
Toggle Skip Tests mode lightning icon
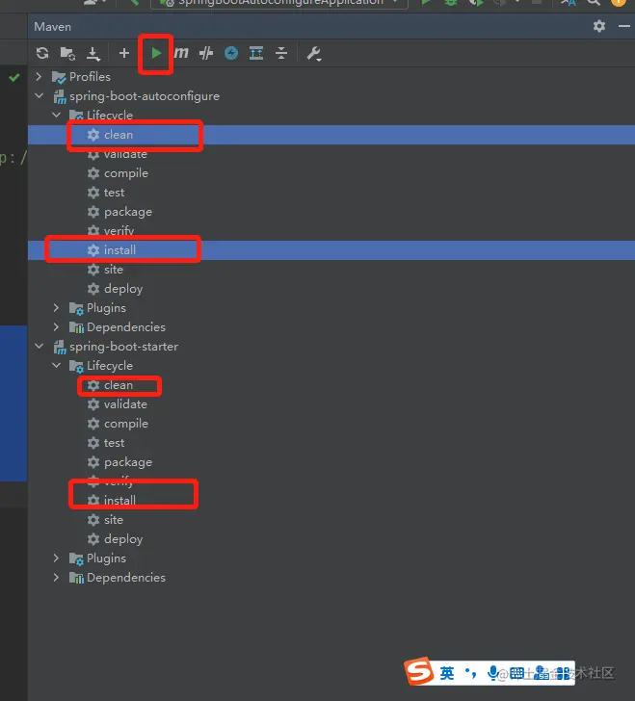coord(231,53)
